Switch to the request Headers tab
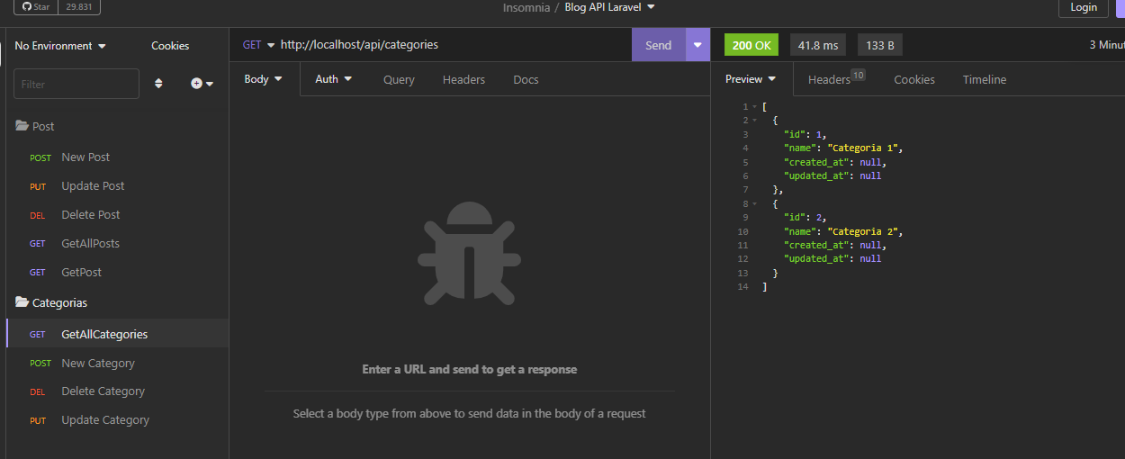This screenshot has width=1125, height=459. pyautogui.click(x=463, y=80)
